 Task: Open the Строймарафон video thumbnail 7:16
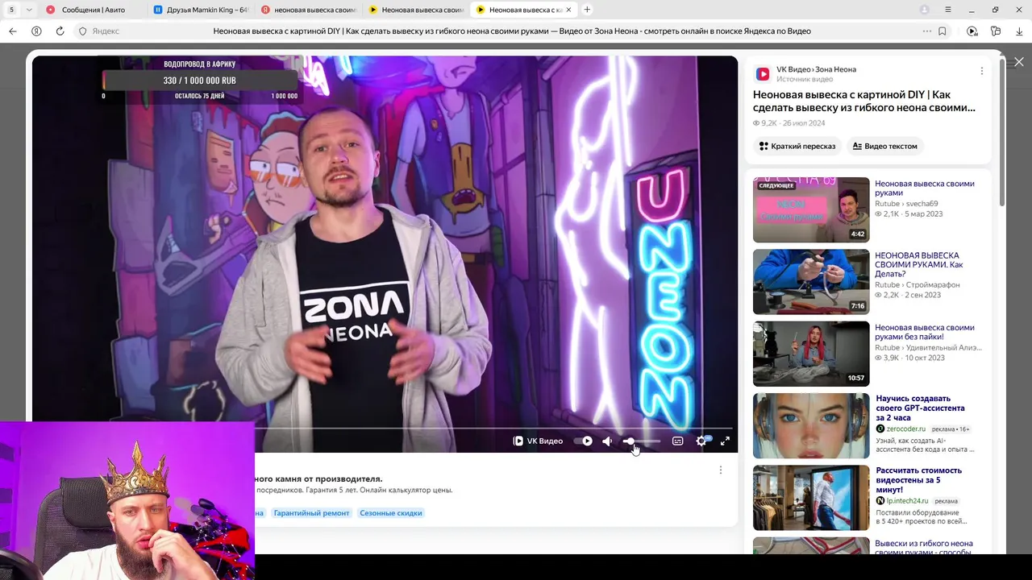coord(811,281)
